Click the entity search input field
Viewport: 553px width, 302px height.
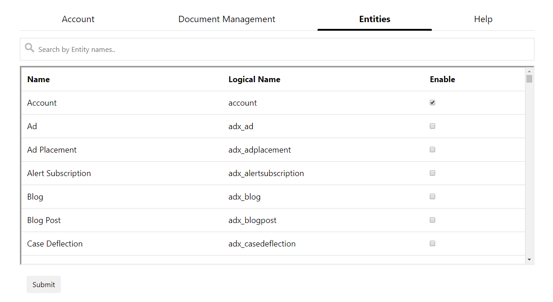tap(181, 49)
